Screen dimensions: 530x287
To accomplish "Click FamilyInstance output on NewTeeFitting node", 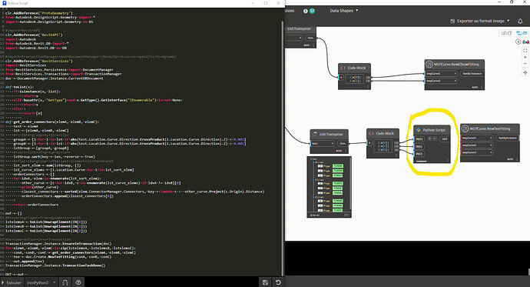I will (x=508, y=138).
